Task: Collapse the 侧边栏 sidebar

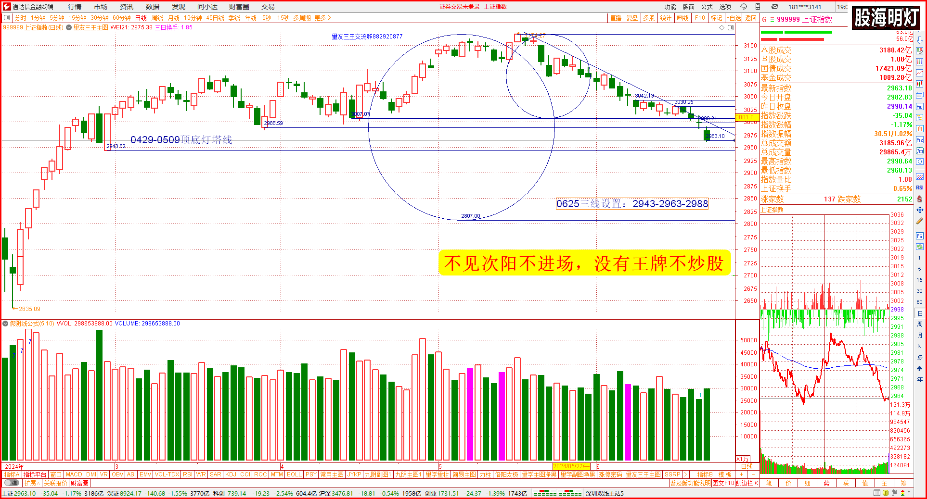Action: [747, 483]
